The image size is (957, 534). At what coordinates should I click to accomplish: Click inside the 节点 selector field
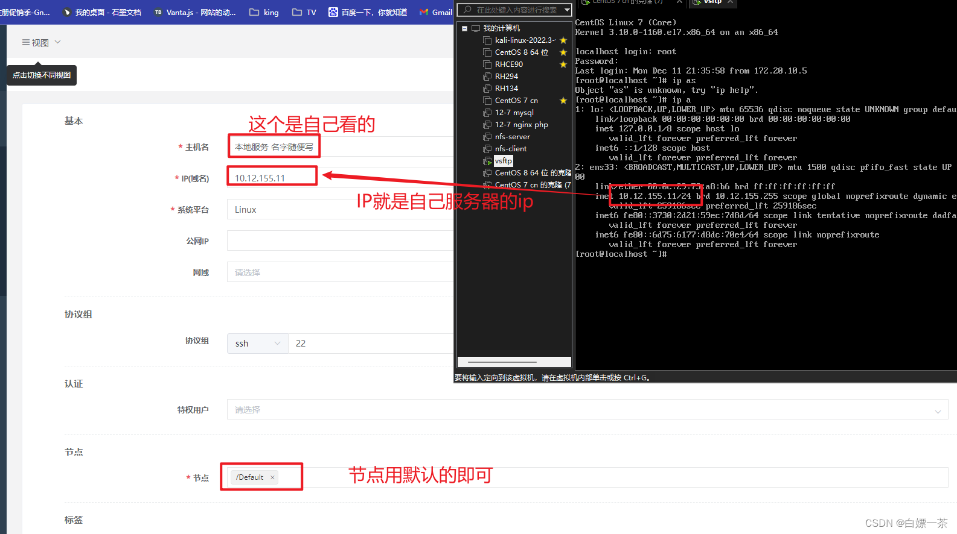point(587,477)
